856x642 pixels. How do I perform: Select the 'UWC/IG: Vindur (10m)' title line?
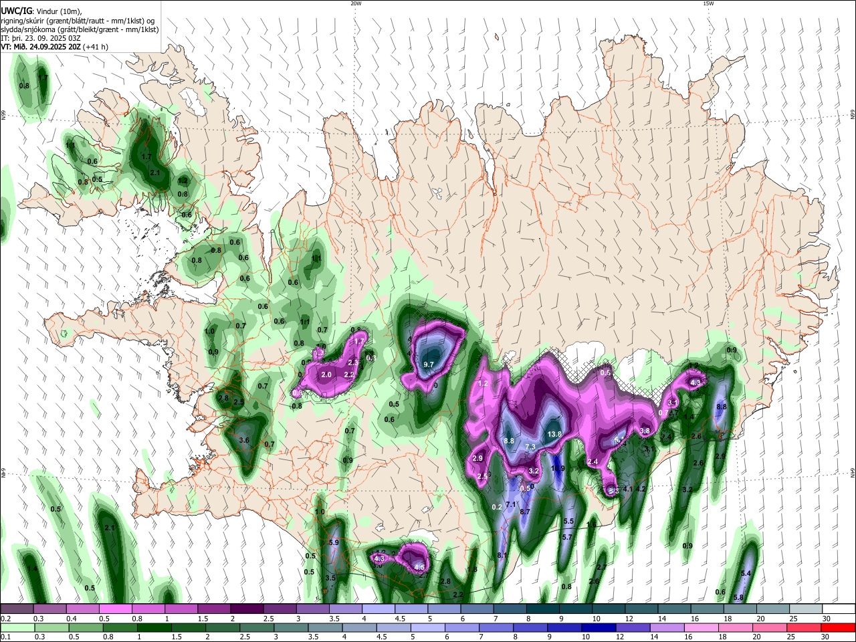(x=41, y=11)
